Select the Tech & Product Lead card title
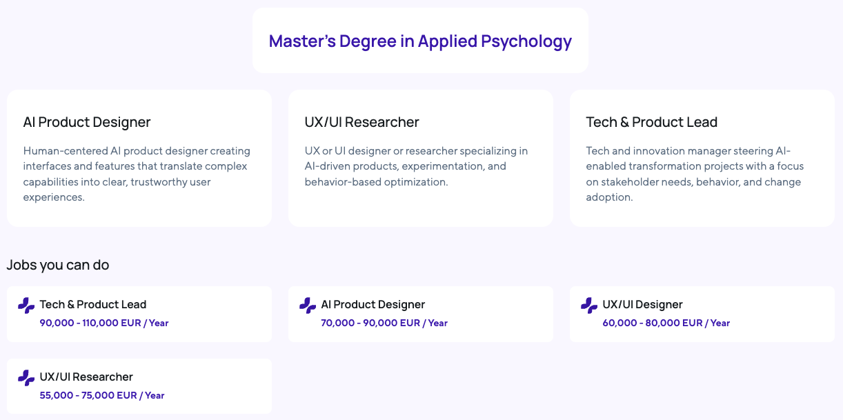This screenshot has width=843, height=420. click(x=651, y=122)
